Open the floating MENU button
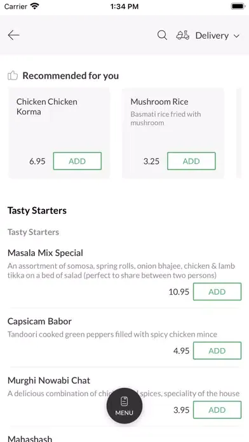The width and height of the screenshot is (249, 442). (124, 406)
